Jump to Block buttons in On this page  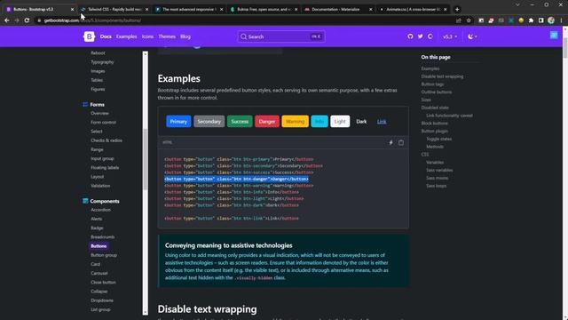pyautogui.click(x=434, y=124)
